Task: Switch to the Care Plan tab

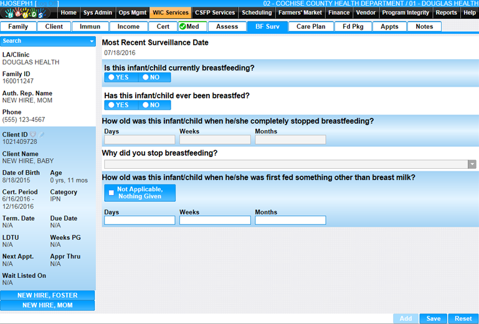Action: pos(311,27)
